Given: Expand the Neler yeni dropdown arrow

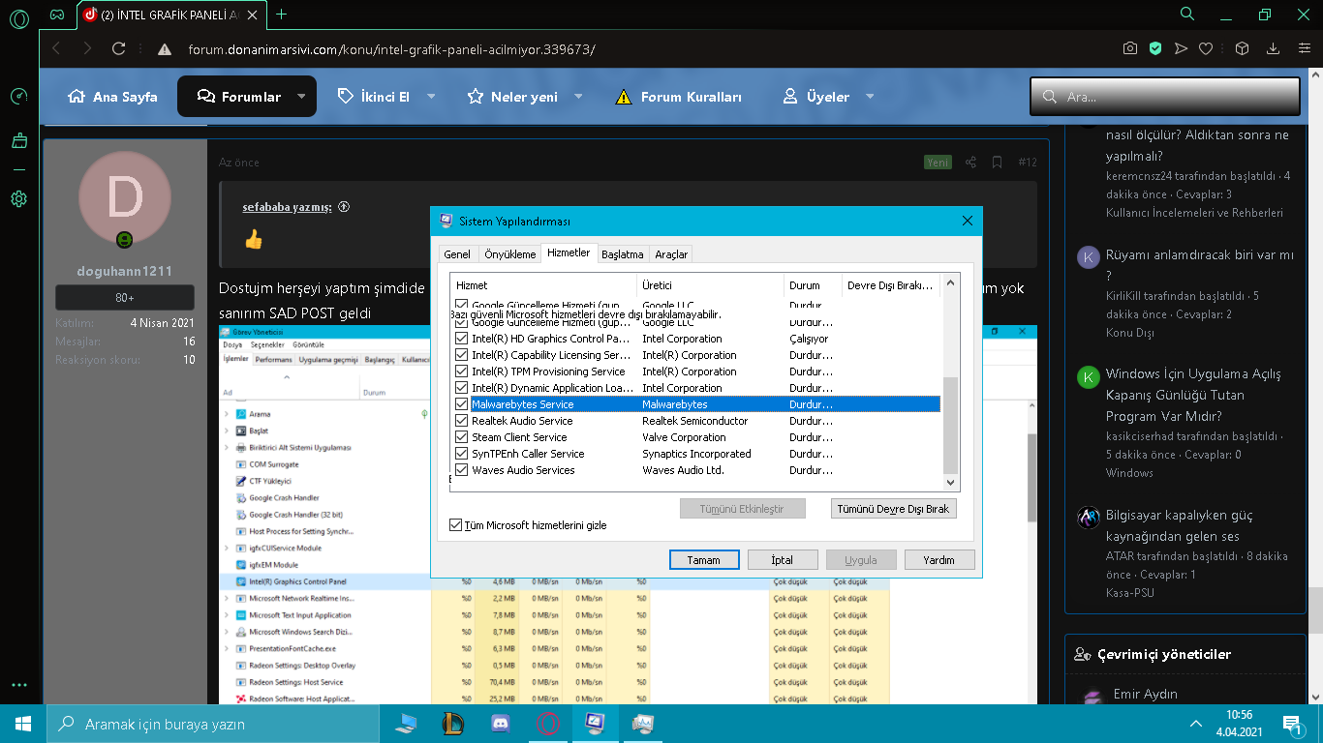Looking at the screenshot, I should 578,97.
